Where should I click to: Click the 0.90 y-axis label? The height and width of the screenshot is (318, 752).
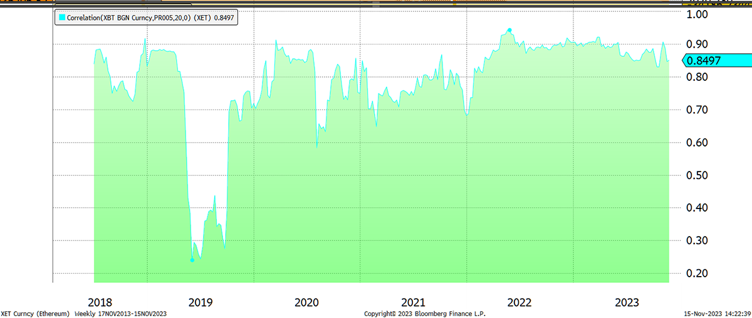[x=697, y=44]
